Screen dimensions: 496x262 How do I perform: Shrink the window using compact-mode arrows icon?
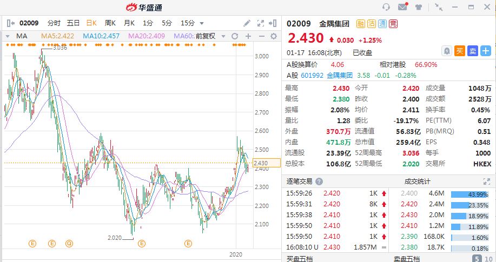tap(439, 7)
